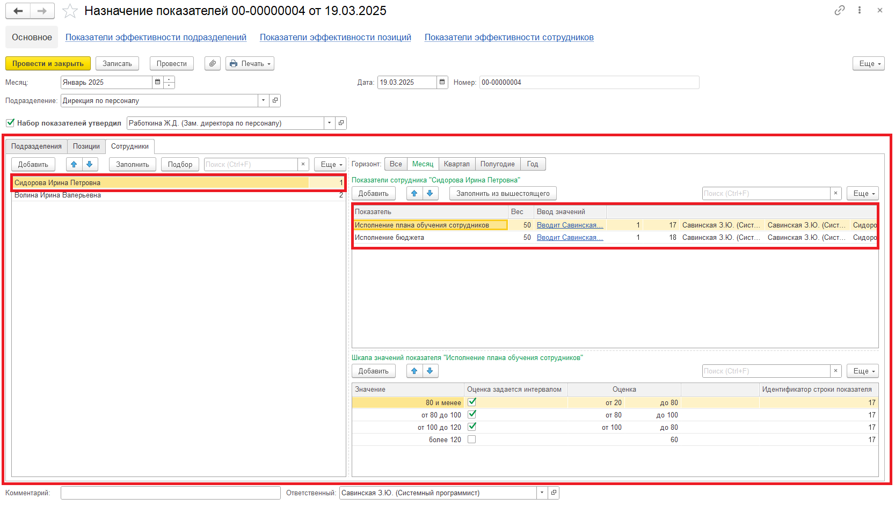Switch to the Подразделения tab
895x506 pixels.
point(37,146)
